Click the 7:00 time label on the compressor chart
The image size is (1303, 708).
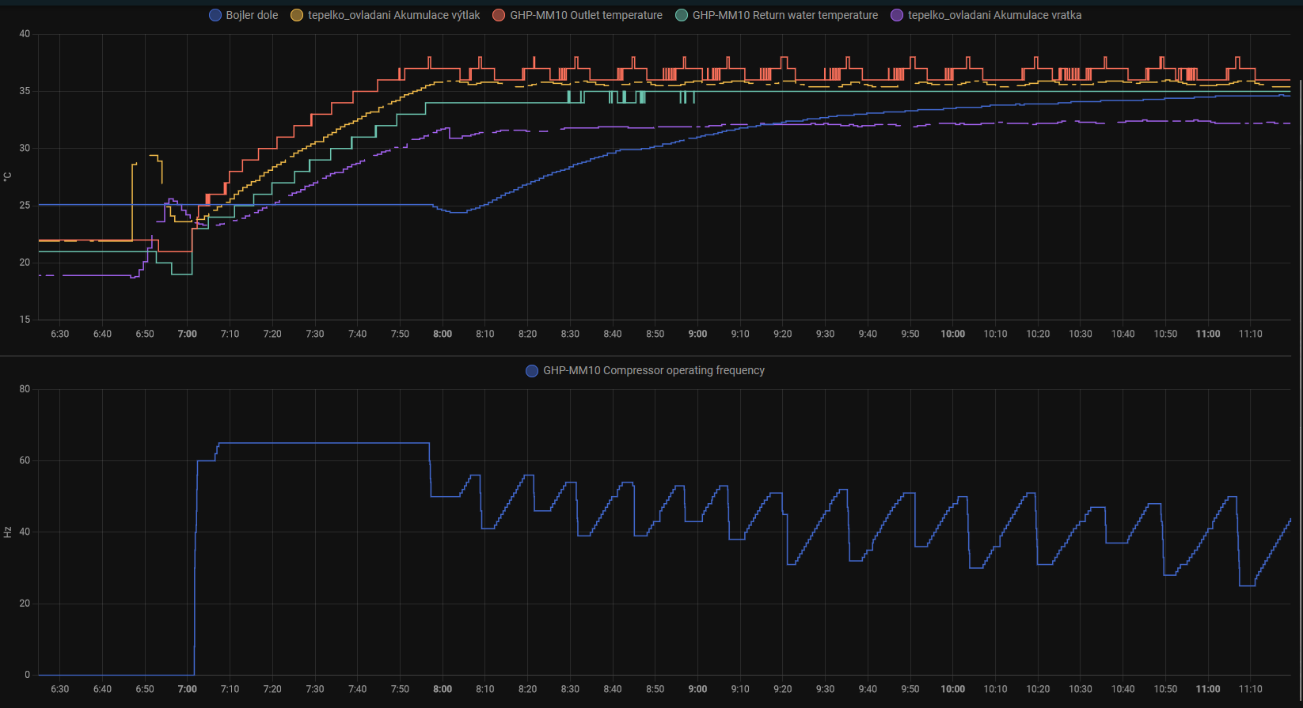tap(188, 689)
